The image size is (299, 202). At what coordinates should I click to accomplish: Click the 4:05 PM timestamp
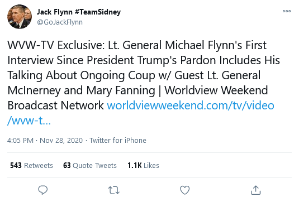(x=21, y=140)
